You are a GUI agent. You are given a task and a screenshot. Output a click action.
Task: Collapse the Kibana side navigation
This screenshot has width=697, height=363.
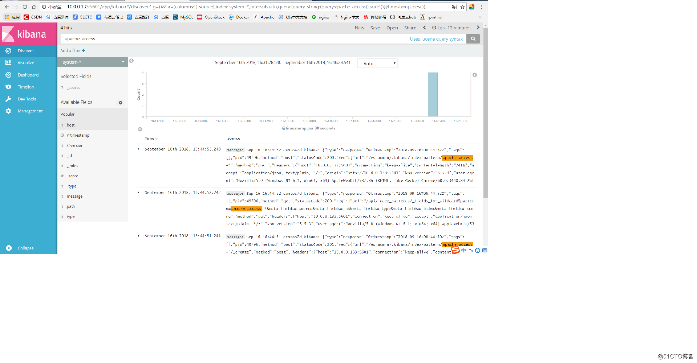pos(28,248)
